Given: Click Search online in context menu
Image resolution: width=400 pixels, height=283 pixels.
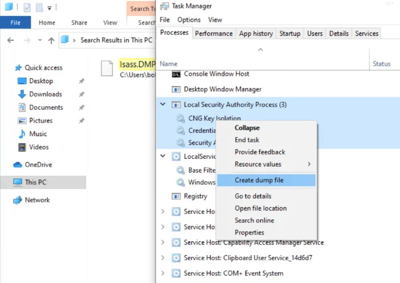Looking at the screenshot, I should point(254,220).
